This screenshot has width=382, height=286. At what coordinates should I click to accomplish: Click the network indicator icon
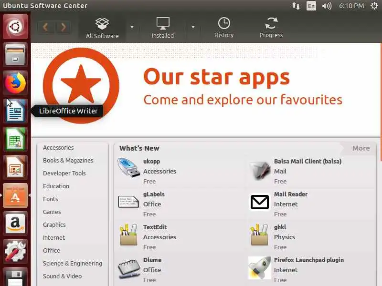(296, 6)
